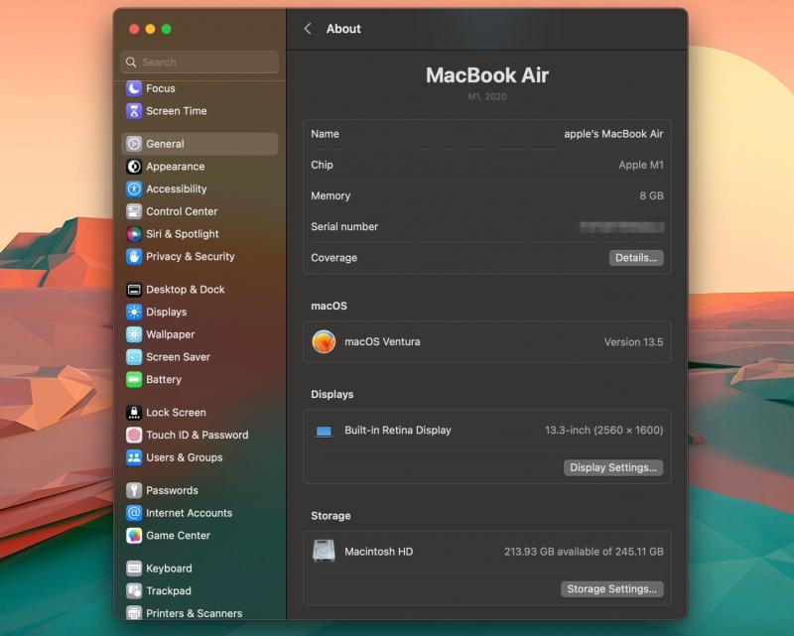
Task: Click the colorful Game Center icon
Action: click(x=134, y=535)
